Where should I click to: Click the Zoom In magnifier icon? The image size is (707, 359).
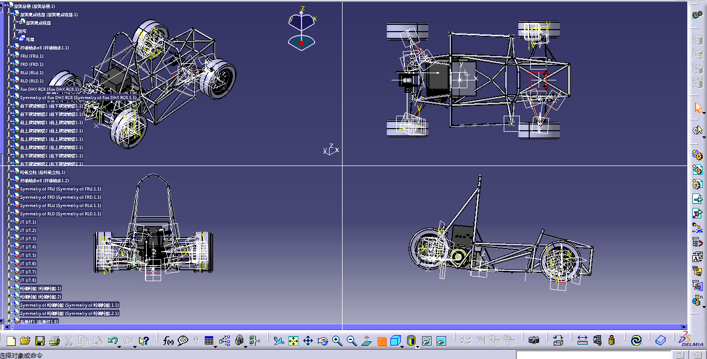click(337, 341)
